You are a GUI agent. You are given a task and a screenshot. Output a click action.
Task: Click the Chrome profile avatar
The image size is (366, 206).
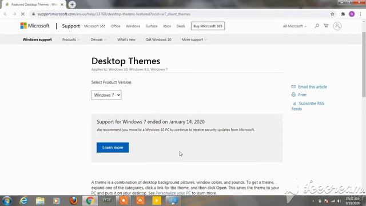pos(352,14)
